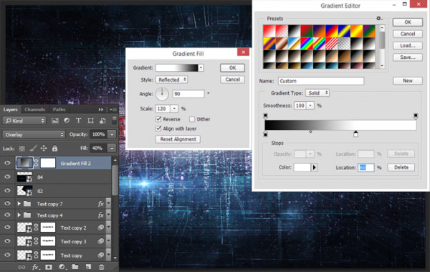
Task: Switch to Channels tab
Action: coord(35,110)
